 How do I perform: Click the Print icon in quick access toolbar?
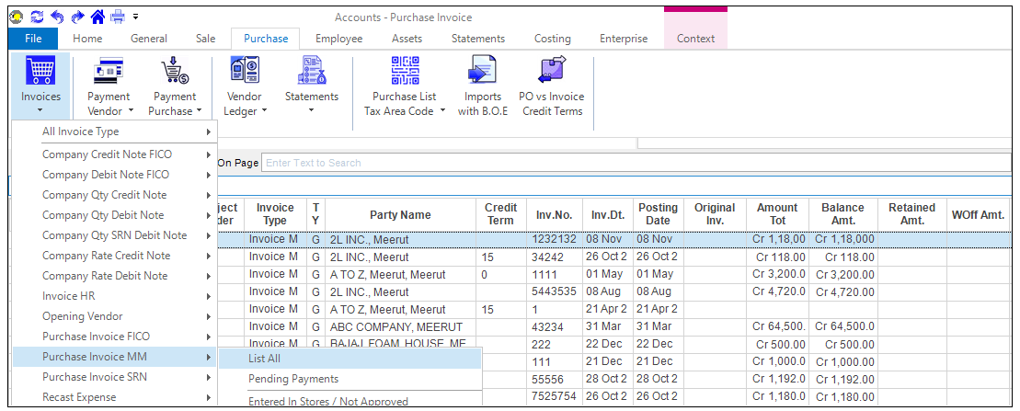[x=117, y=16]
